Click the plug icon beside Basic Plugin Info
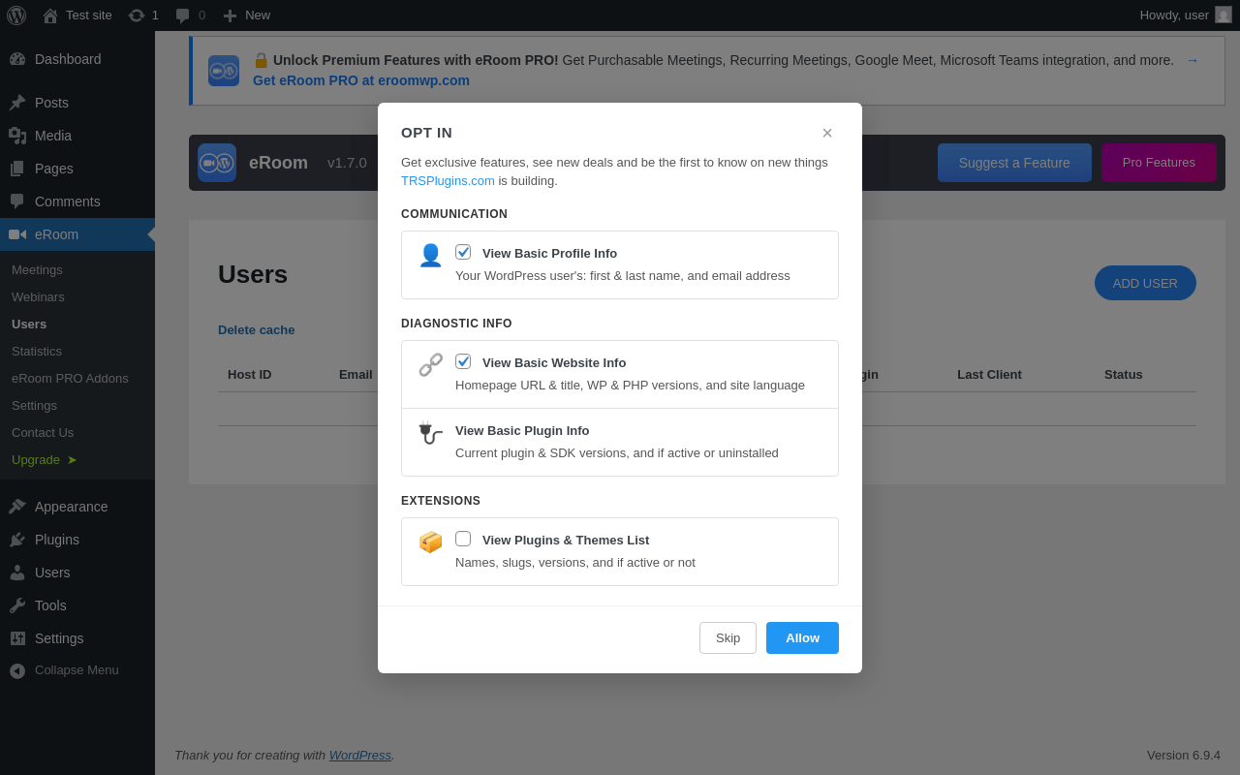 (430, 433)
